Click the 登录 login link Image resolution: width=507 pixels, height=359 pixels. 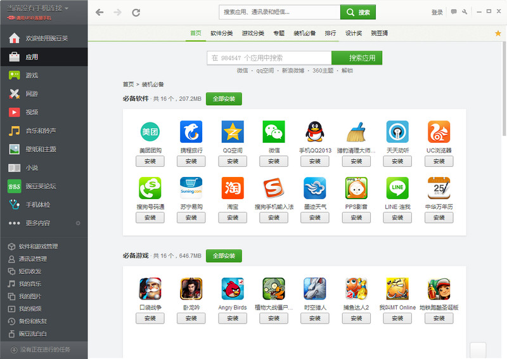(x=437, y=12)
